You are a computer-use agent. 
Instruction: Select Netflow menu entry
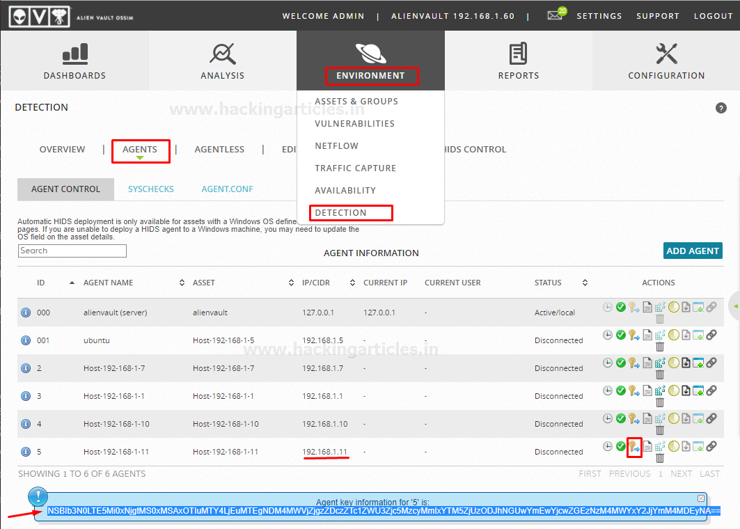[x=336, y=145]
